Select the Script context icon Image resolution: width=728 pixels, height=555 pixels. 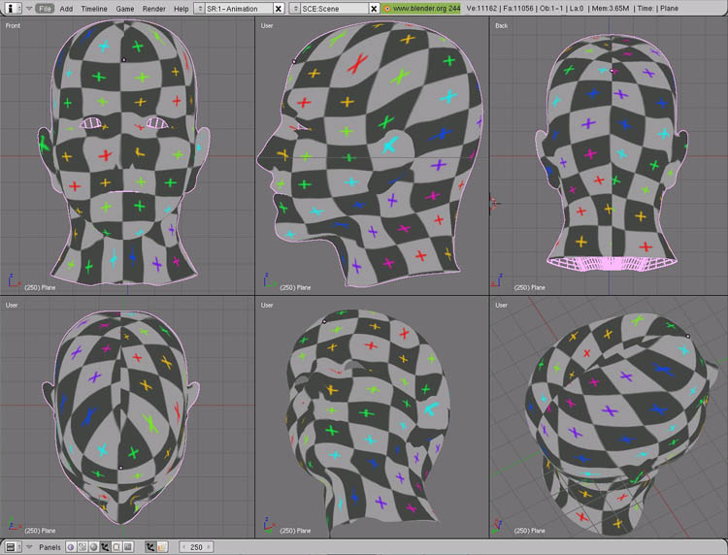pos(82,547)
